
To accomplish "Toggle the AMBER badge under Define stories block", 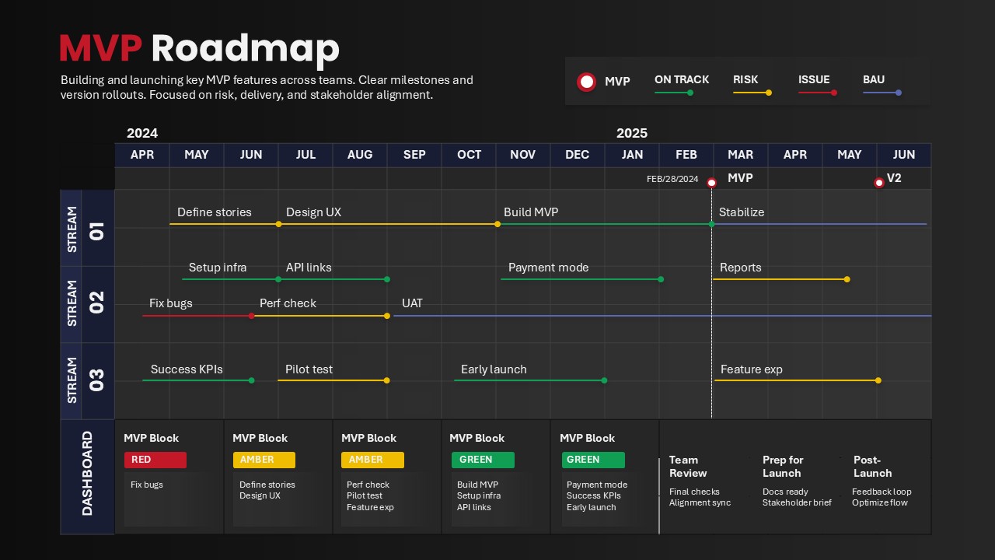I will (x=264, y=460).
